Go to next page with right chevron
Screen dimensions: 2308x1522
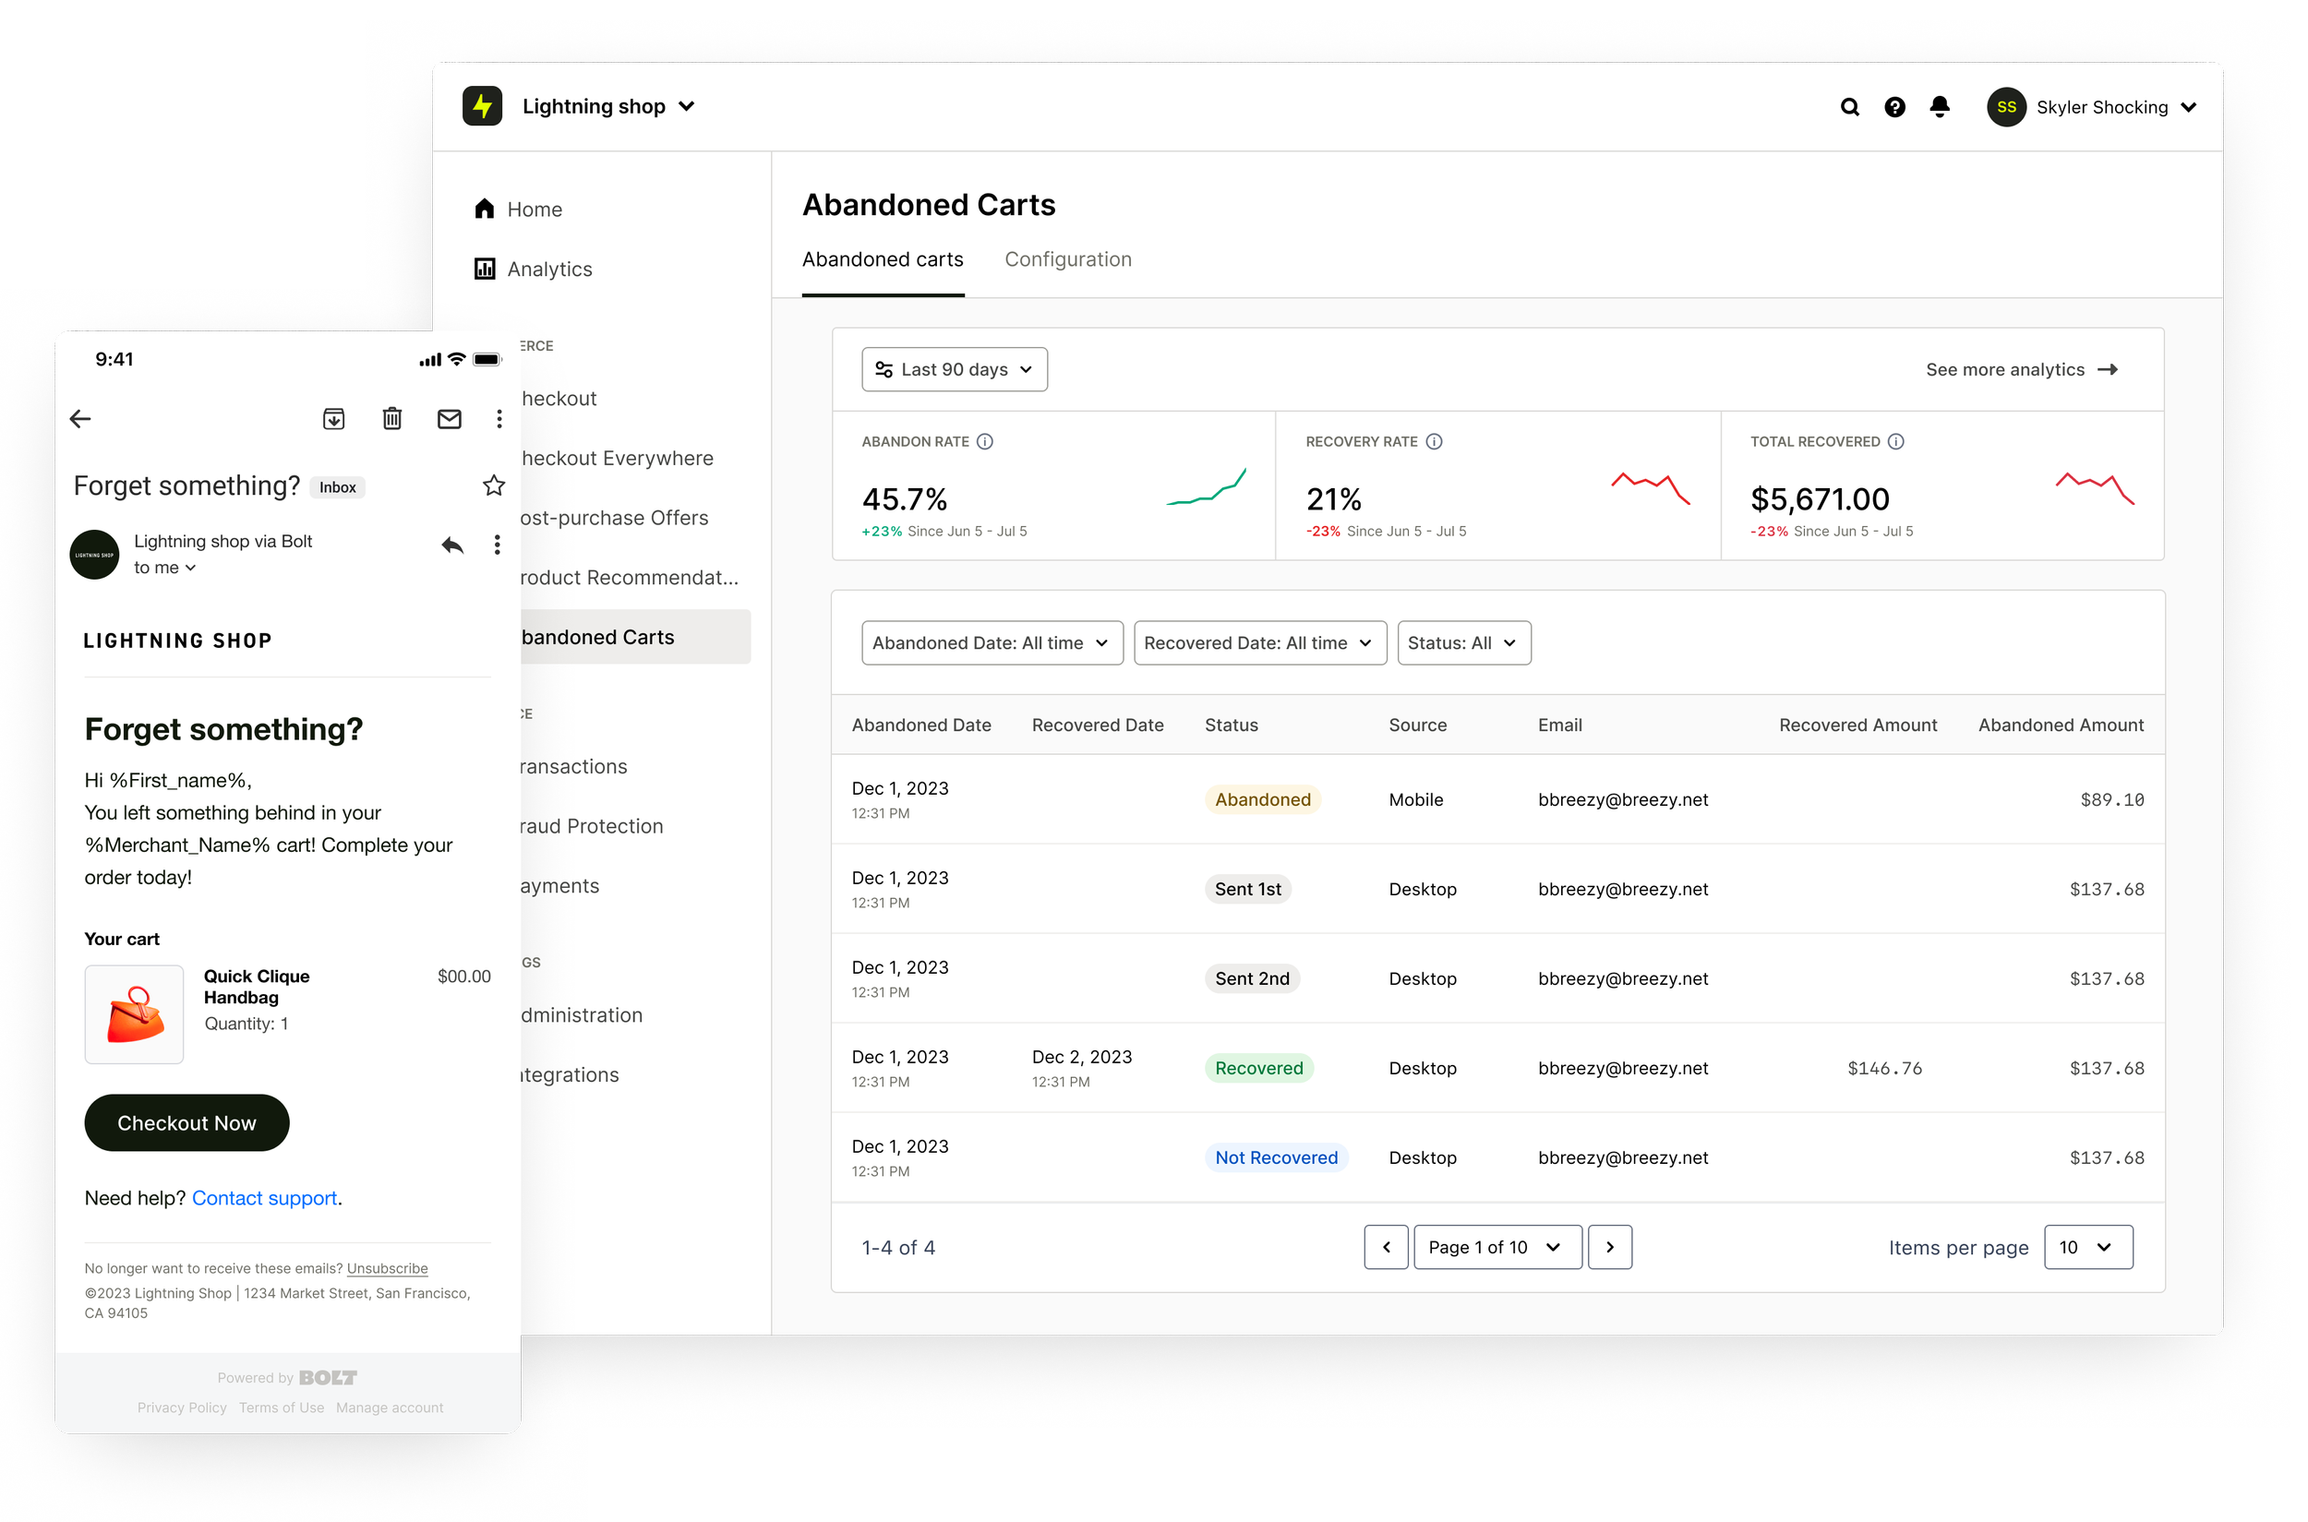pyautogui.click(x=1609, y=1246)
